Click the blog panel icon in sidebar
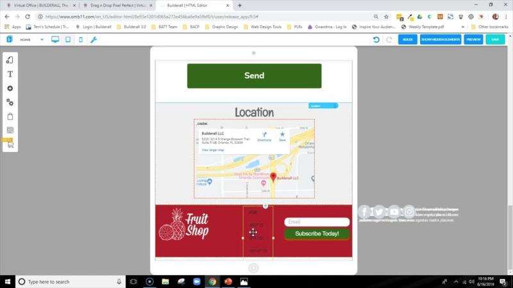513x288 pixels. pyautogui.click(x=10, y=131)
